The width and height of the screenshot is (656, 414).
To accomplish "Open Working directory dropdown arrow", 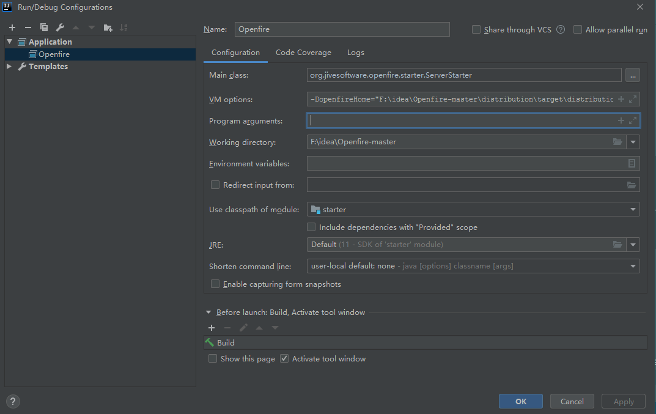I will point(633,142).
